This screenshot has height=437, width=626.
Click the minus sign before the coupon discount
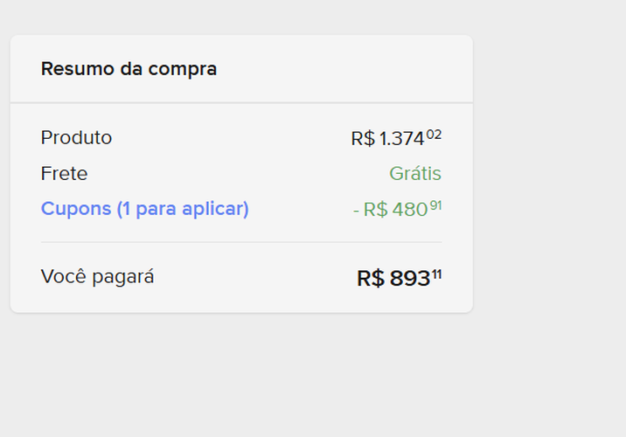[357, 211]
